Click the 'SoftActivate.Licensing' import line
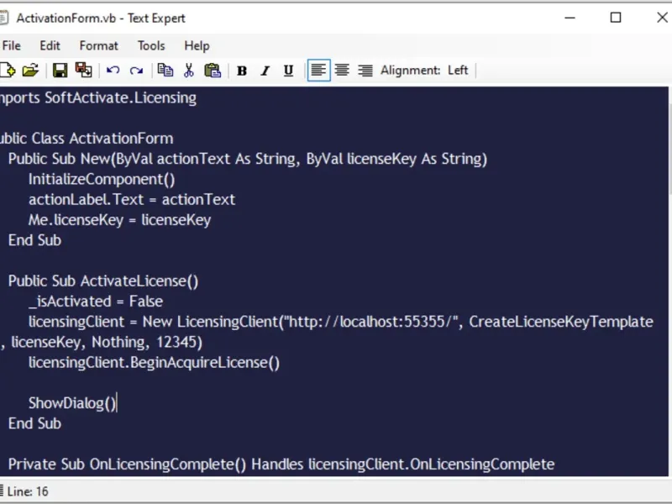This screenshot has width=672, height=504. tap(98, 97)
